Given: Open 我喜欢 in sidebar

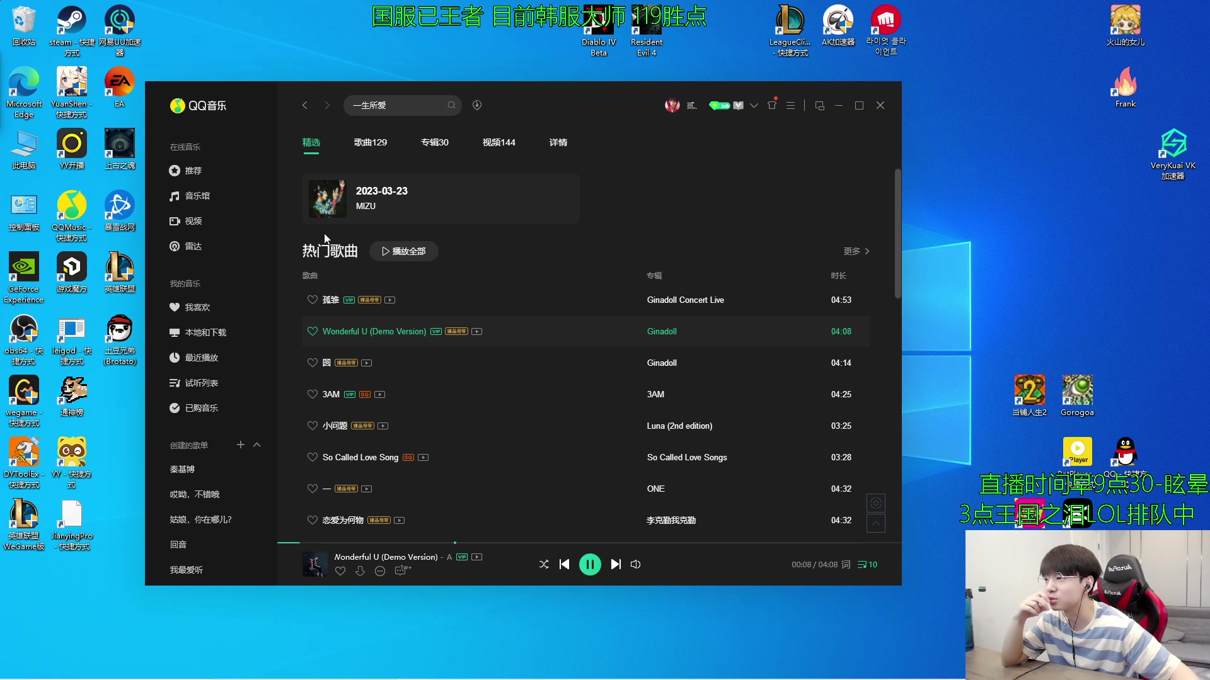Looking at the screenshot, I should (x=190, y=307).
